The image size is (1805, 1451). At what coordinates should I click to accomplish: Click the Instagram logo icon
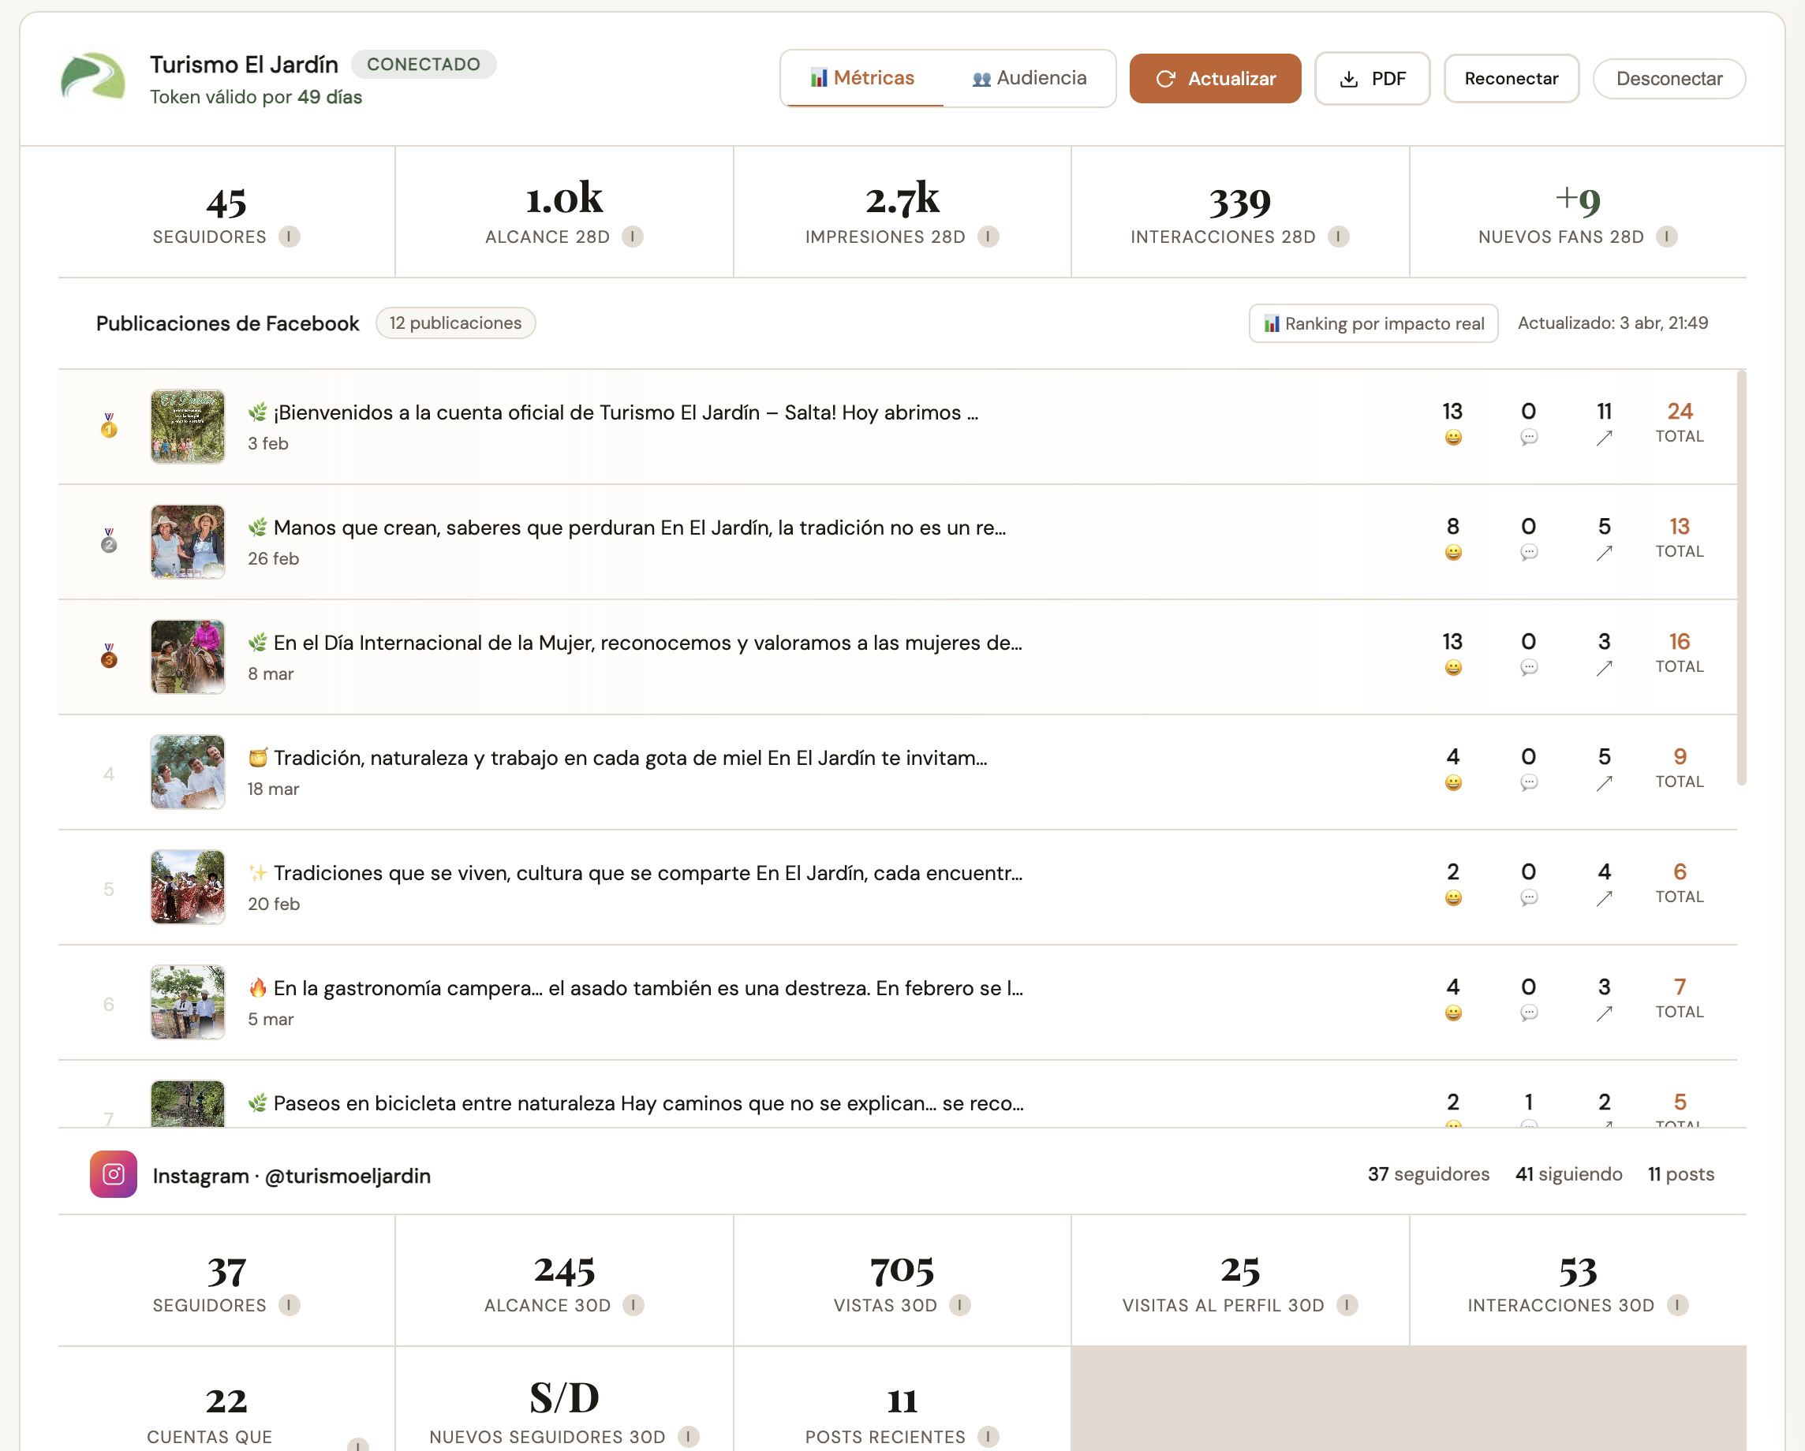pos(114,1174)
